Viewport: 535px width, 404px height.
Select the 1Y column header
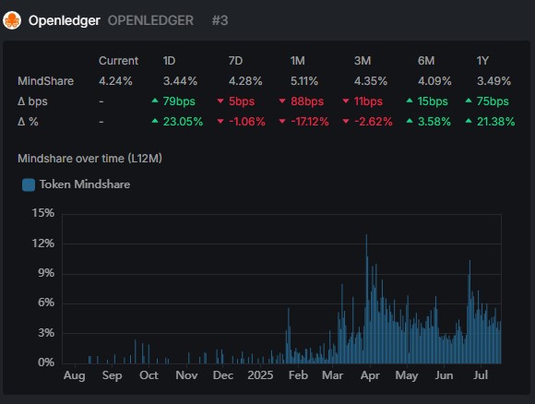[x=482, y=61]
